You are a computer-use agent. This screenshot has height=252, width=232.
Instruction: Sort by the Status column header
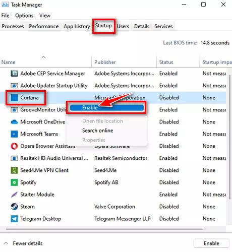[x=178, y=62]
